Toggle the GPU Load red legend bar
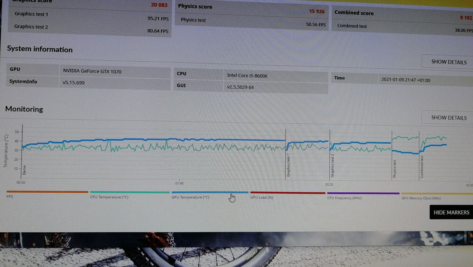This screenshot has width=473, height=267. [x=288, y=193]
